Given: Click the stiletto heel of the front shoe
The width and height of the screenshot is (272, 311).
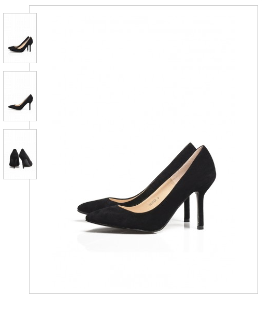Looking at the screenshot, I should point(200,210).
